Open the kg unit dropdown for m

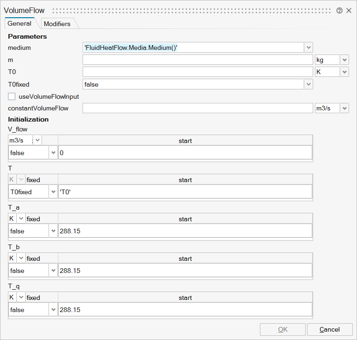coord(344,60)
